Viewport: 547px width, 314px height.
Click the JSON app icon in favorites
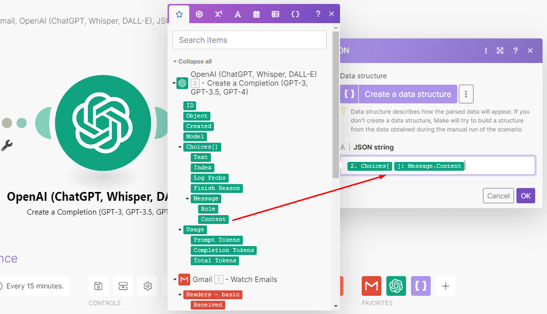click(x=421, y=286)
